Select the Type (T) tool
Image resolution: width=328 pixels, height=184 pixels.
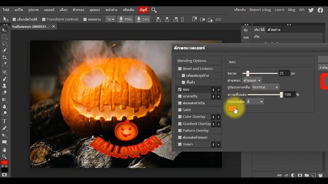pos(4,121)
